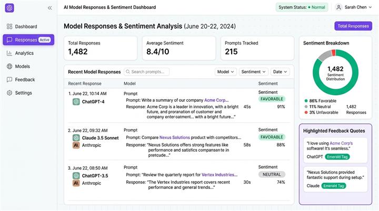Click Emerald Tag next to ChatGPT quote

[337, 157]
